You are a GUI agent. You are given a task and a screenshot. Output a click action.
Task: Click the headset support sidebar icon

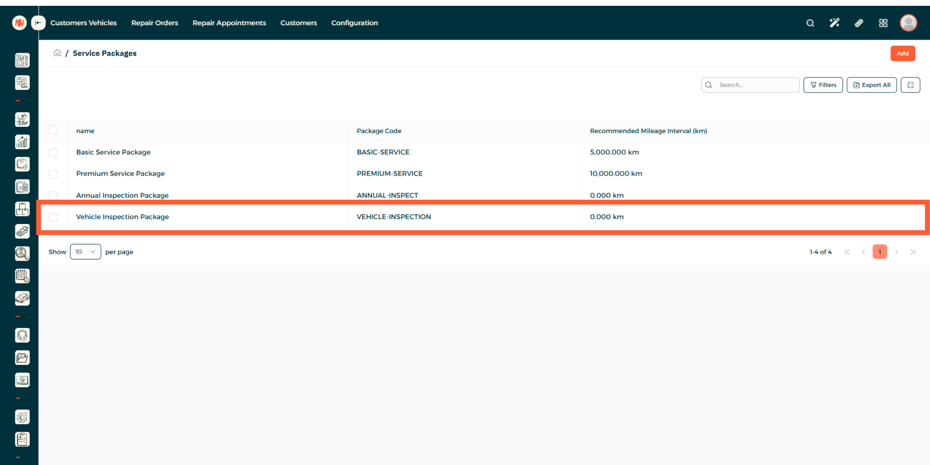click(22, 335)
